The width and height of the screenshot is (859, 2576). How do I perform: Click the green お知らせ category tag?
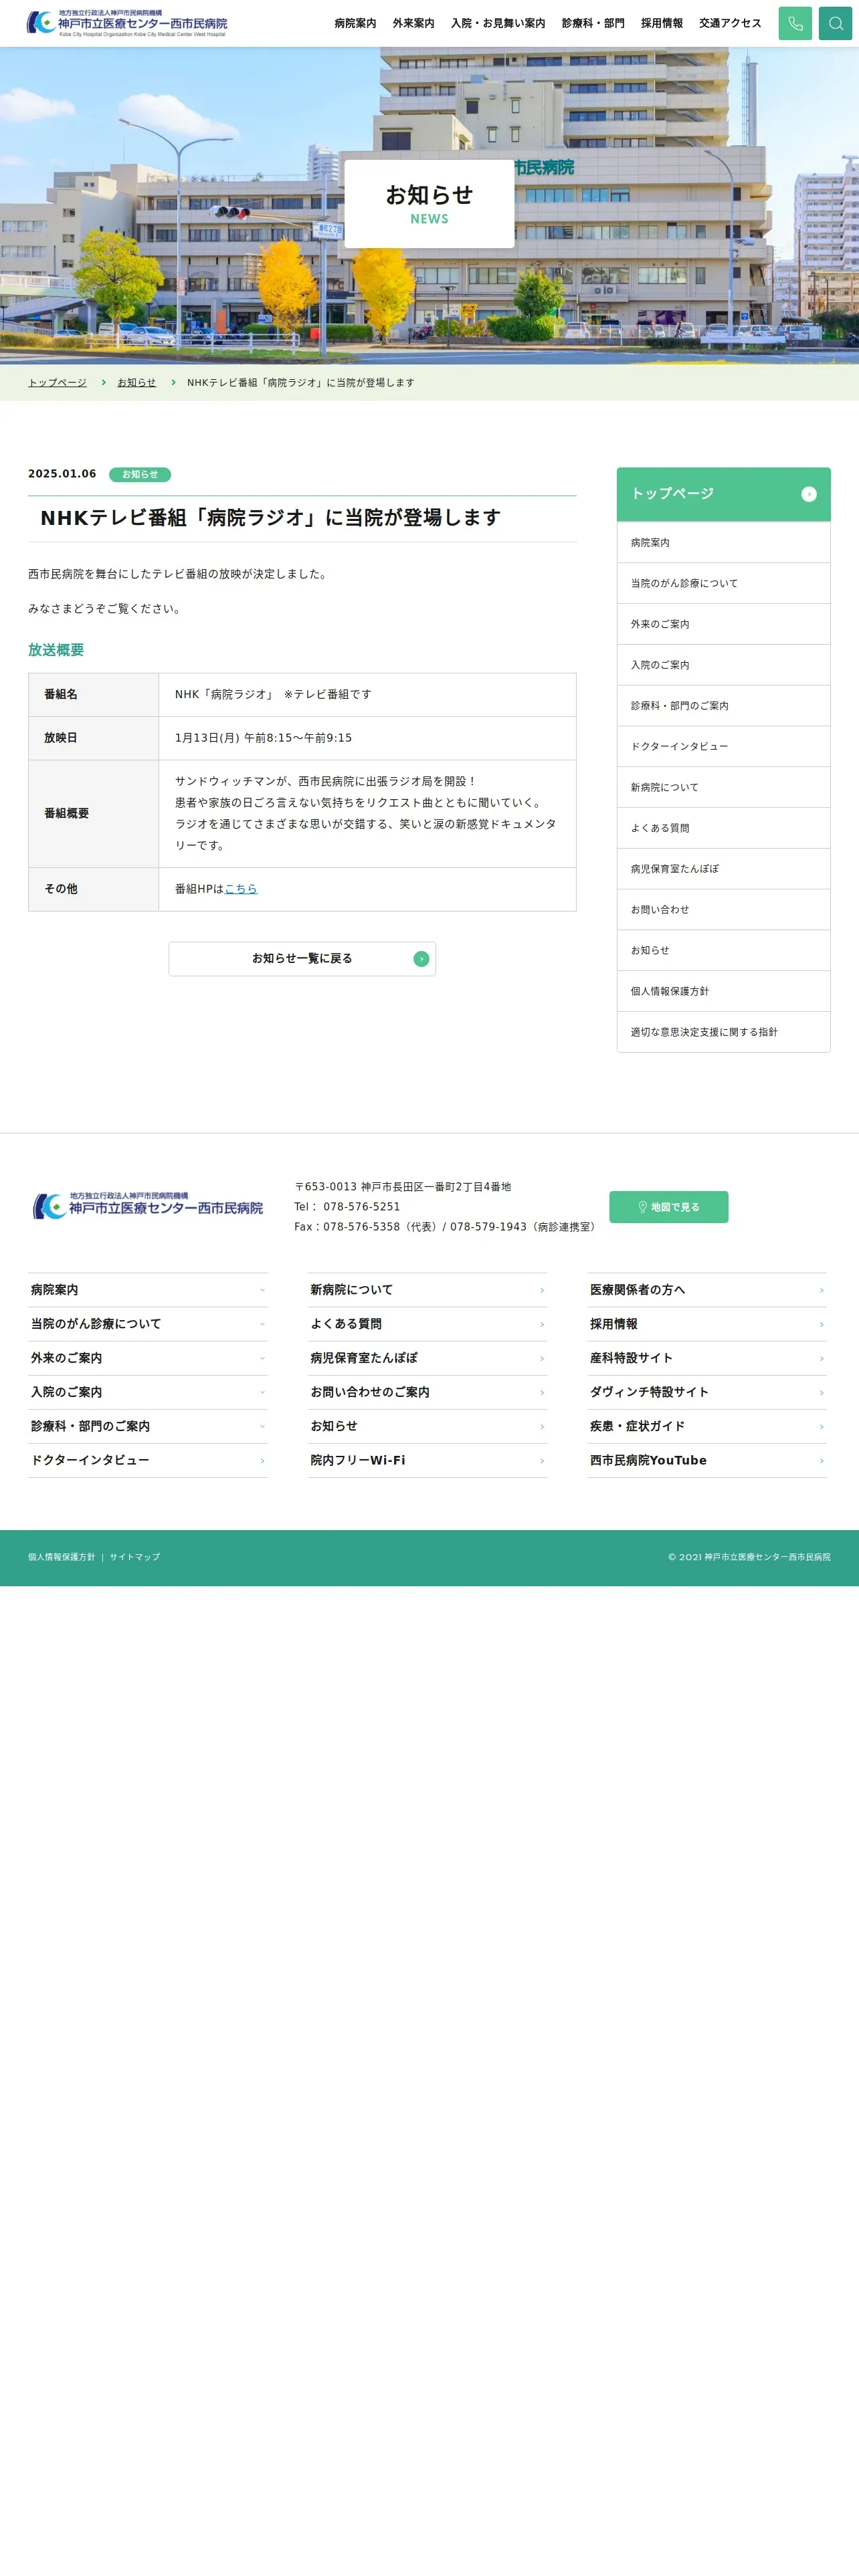point(140,475)
